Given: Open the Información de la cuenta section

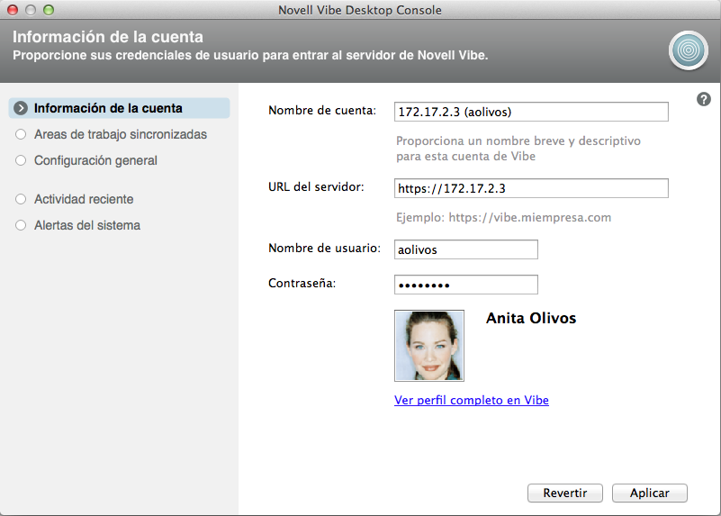Looking at the screenshot, I should [119, 108].
